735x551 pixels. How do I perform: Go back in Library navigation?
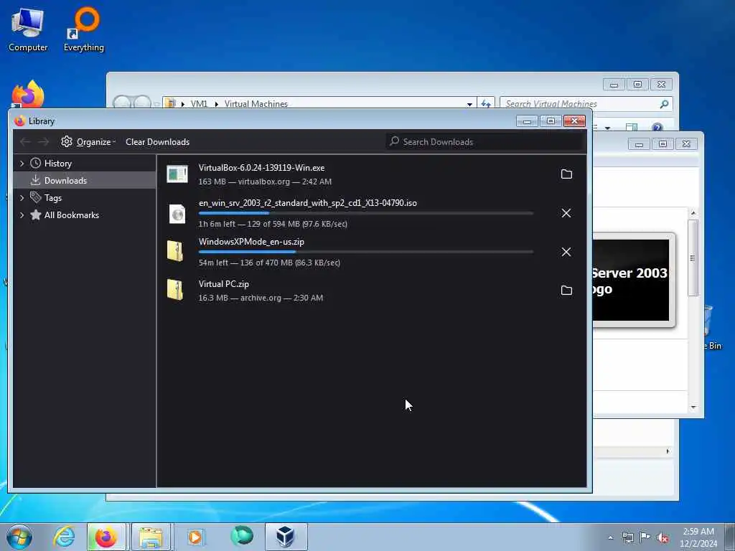(25, 141)
